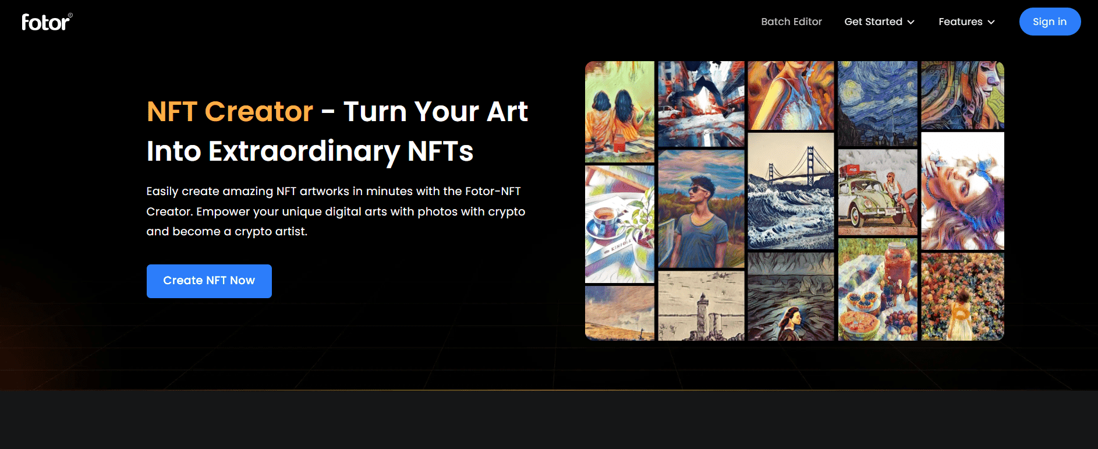This screenshot has height=449, width=1098.
Task: Expand the Features chevron arrow
Action: click(x=991, y=22)
